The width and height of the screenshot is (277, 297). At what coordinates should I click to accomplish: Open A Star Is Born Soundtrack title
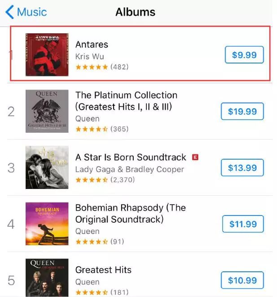coord(131,157)
